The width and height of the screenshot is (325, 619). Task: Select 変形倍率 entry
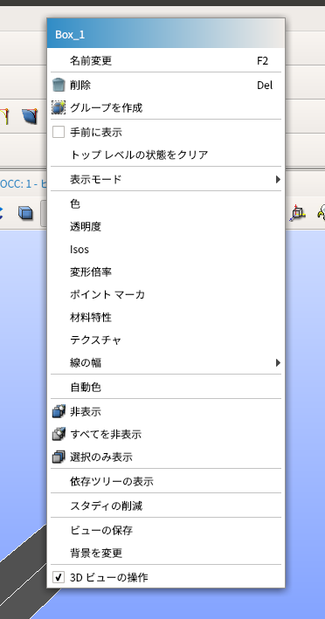click(x=165, y=272)
